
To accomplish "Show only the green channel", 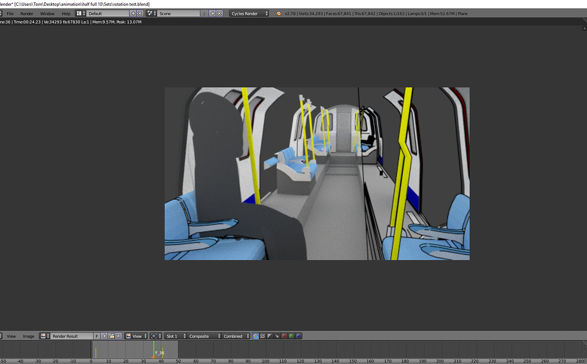I will click(291, 336).
